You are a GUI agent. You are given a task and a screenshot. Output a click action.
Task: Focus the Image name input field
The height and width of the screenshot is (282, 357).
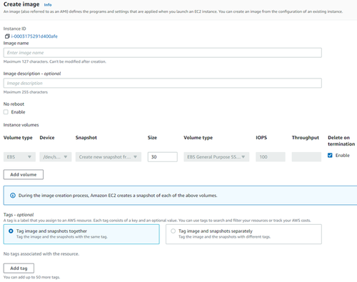163,53
